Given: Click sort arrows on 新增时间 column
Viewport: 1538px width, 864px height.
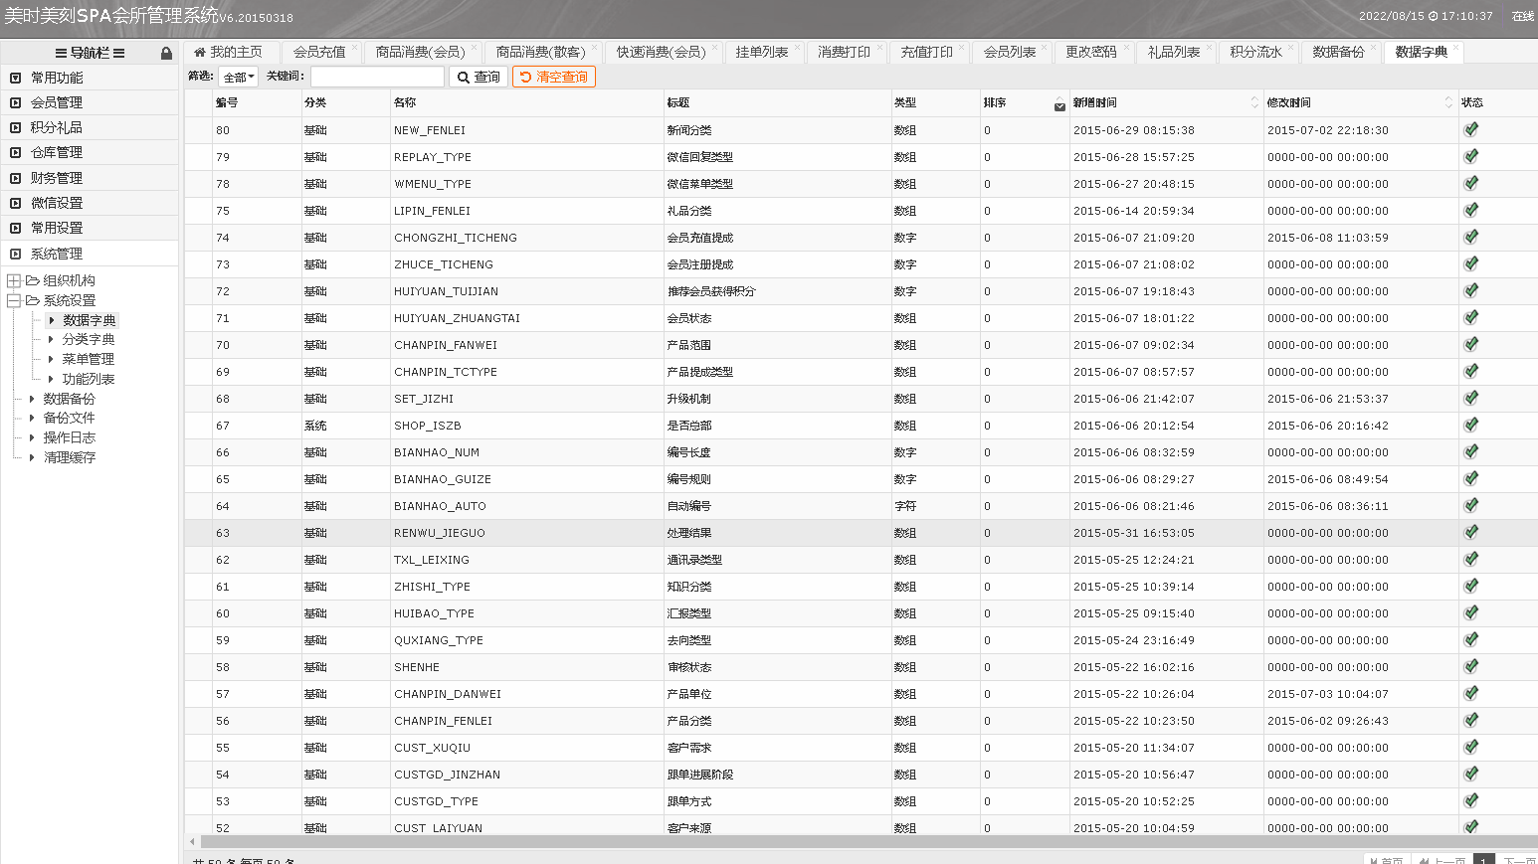Looking at the screenshot, I should (1253, 102).
